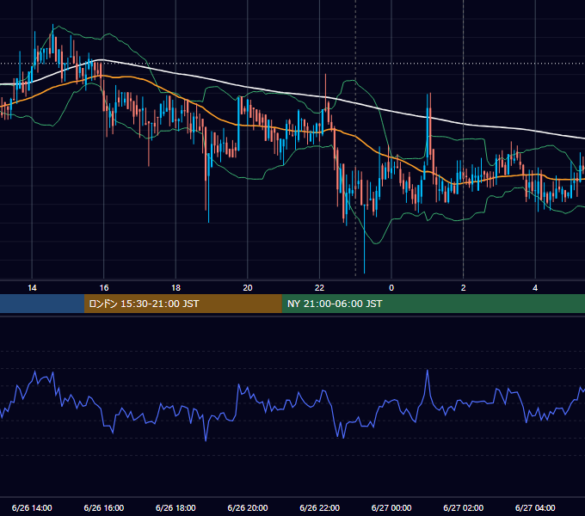The width and height of the screenshot is (585, 516).
Task: Select the 22 hour axis label
Action: coord(320,288)
